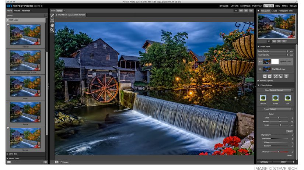Select the magnifier Zoom tool

52,30
